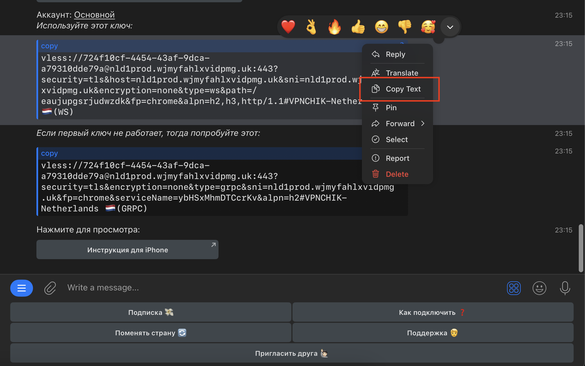The width and height of the screenshot is (585, 366).
Task: Click the paperclip attach file icon
Action: click(50, 288)
